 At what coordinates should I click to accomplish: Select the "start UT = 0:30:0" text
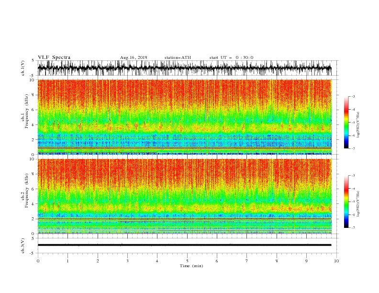coord(231,57)
